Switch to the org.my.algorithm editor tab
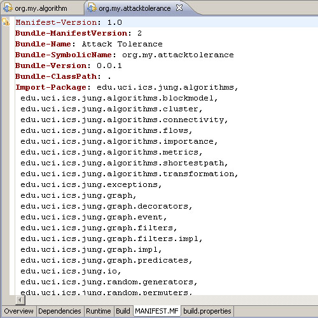Screen dimensions: 318x318 coord(41,8)
